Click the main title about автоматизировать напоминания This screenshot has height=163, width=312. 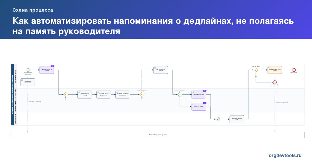(153, 26)
